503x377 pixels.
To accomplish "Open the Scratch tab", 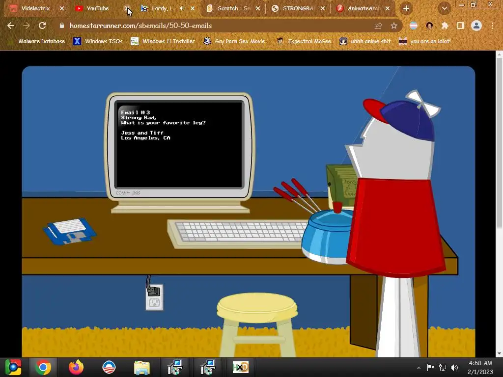I will pos(233,8).
